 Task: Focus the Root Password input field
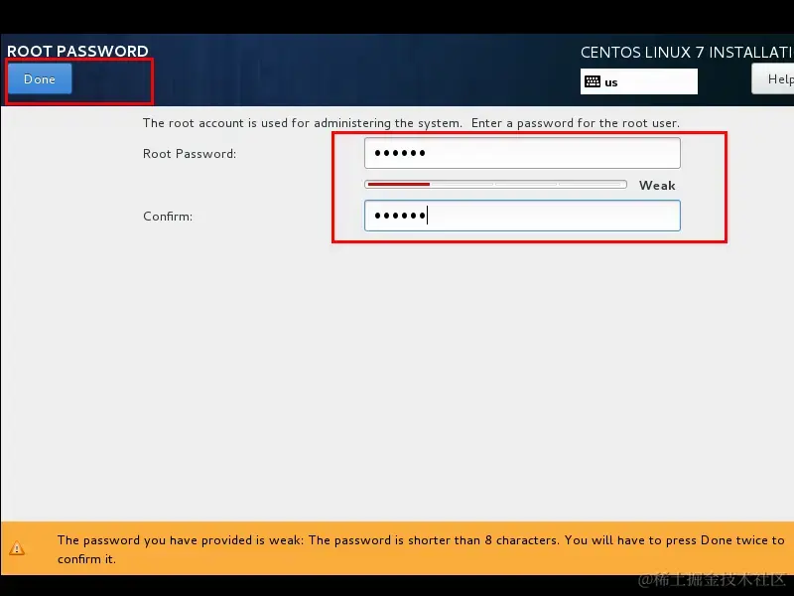522,153
